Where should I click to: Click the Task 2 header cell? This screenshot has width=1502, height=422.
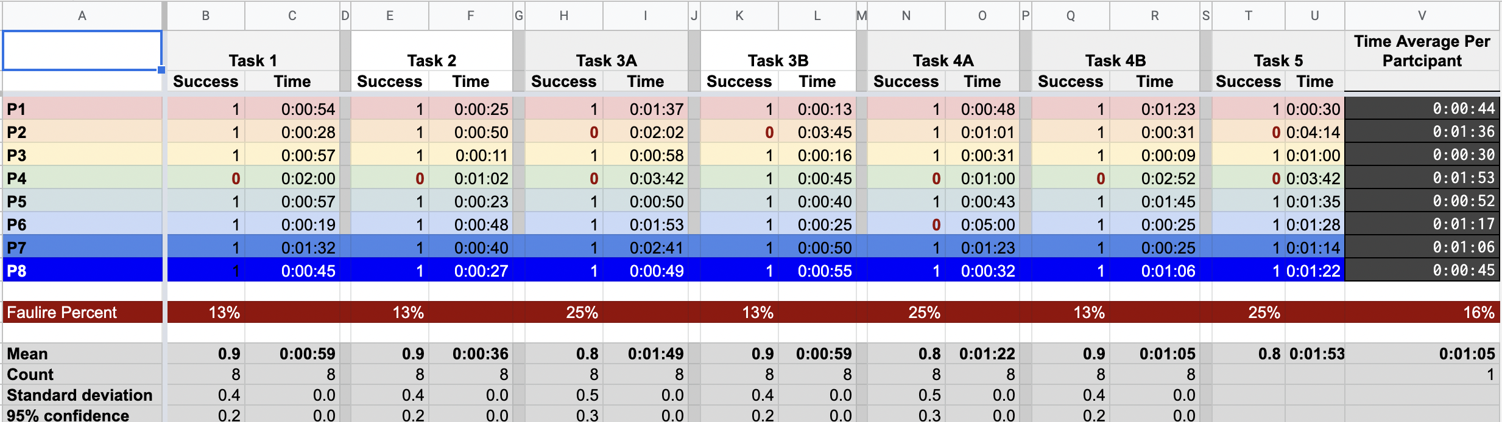click(x=432, y=51)
